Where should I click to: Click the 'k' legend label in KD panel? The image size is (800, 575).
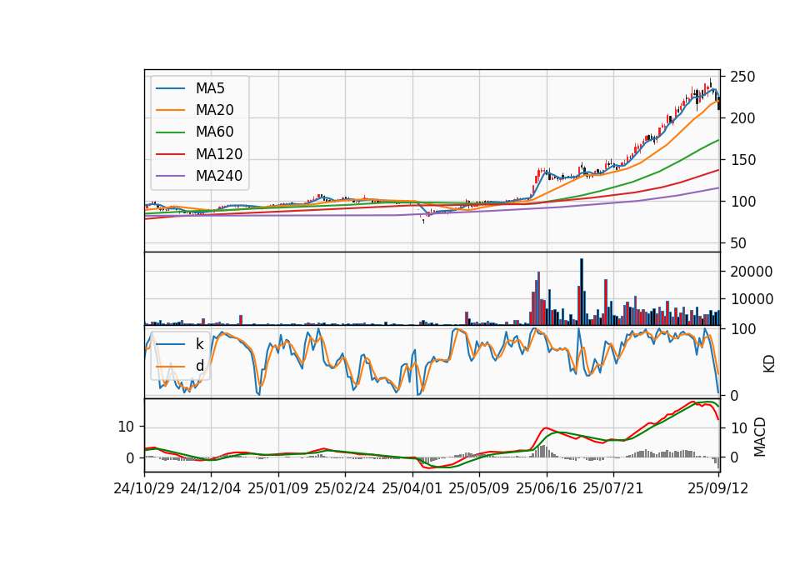point(199,344)
